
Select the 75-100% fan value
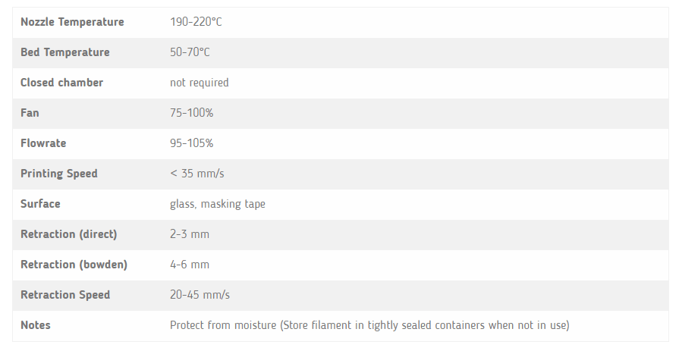191,113
